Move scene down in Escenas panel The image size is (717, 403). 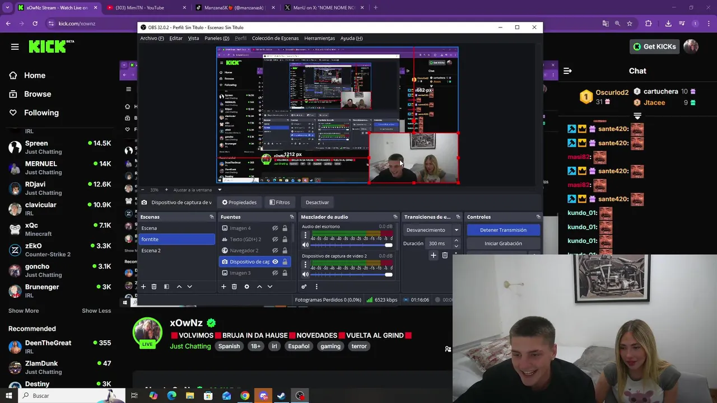pyautogui.click(x=189, y=287)
